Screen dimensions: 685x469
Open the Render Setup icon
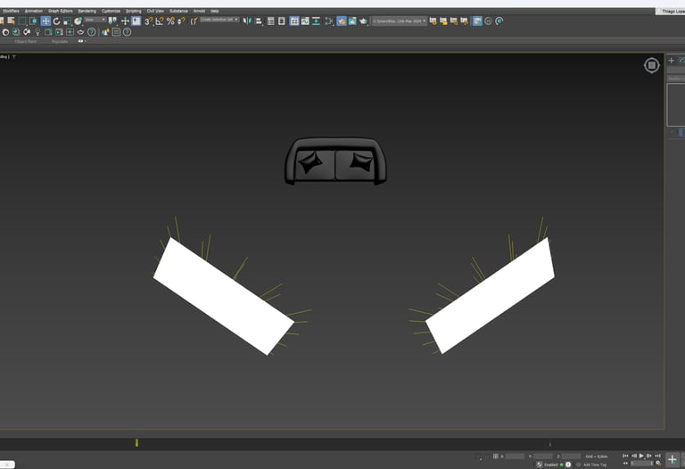[342, 21]
